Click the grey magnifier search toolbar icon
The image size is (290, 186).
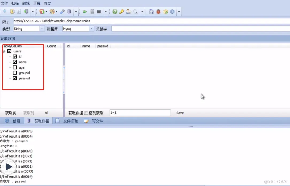pos(136,12)
